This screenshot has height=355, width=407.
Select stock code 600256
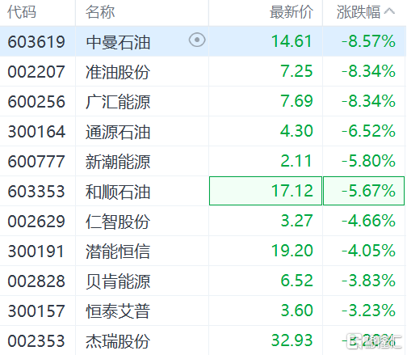(x=36, y=102)
